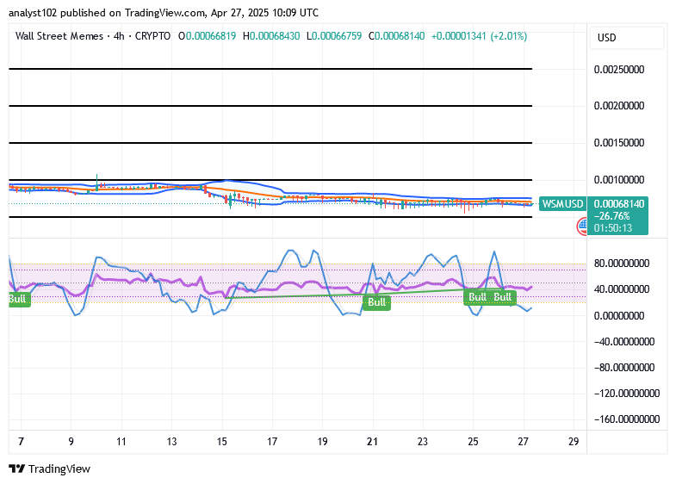Click date 23 on the time axis
The width and height of the screenshot is (676, 484).
(423, 442)
